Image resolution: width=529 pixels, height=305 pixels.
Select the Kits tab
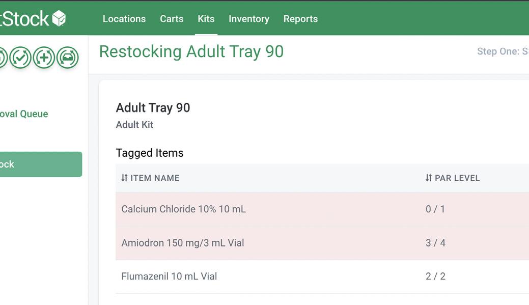coord(206,19)
